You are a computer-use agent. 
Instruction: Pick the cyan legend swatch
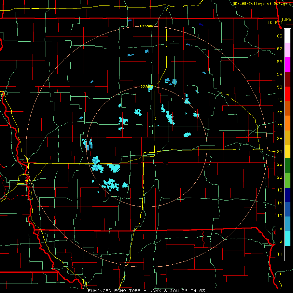[x=287, y=239]
